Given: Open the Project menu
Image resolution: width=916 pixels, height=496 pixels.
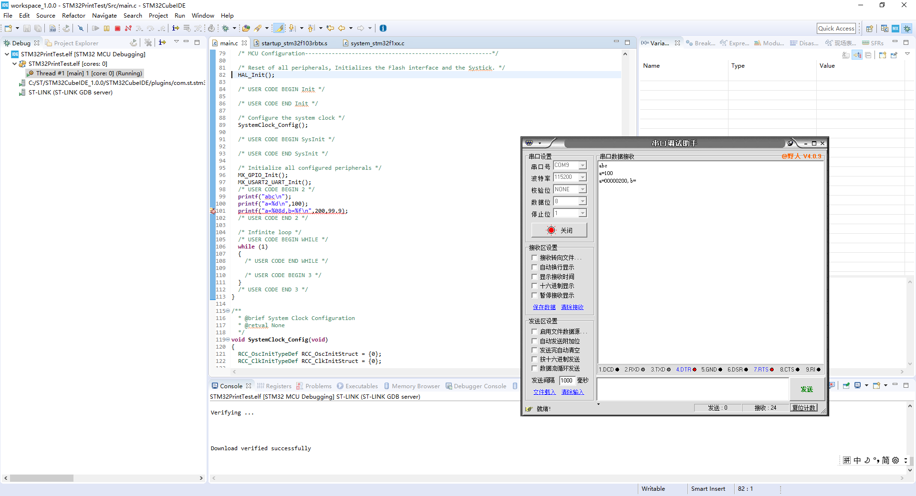Looking at the screenshot, I should click(158, 16).
